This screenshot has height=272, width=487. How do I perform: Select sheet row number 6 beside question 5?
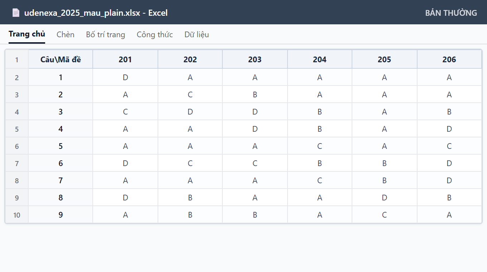click(17, 146)
